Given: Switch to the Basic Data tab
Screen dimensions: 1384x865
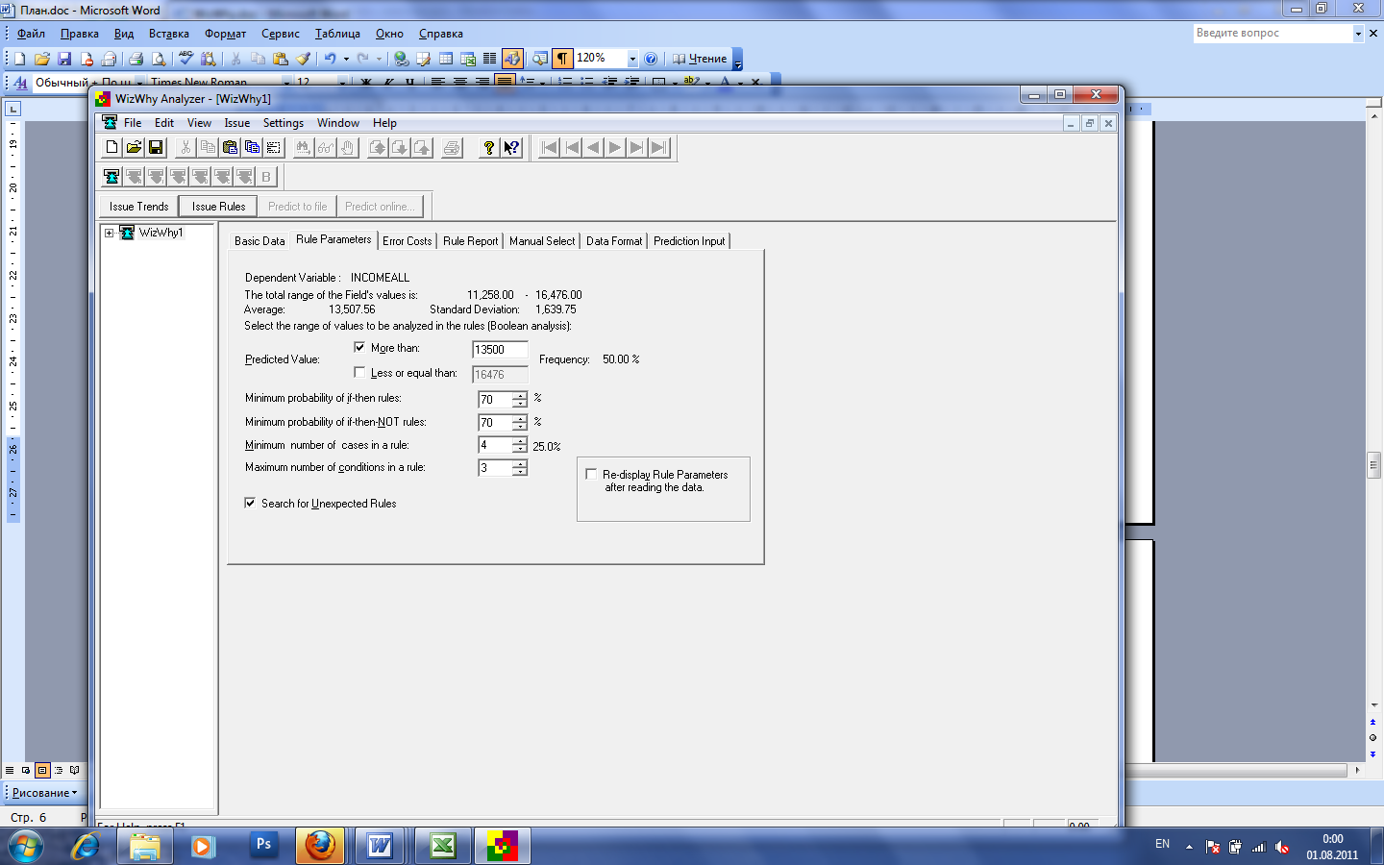Looking at the screenshot, I should (x=259, y=241).
